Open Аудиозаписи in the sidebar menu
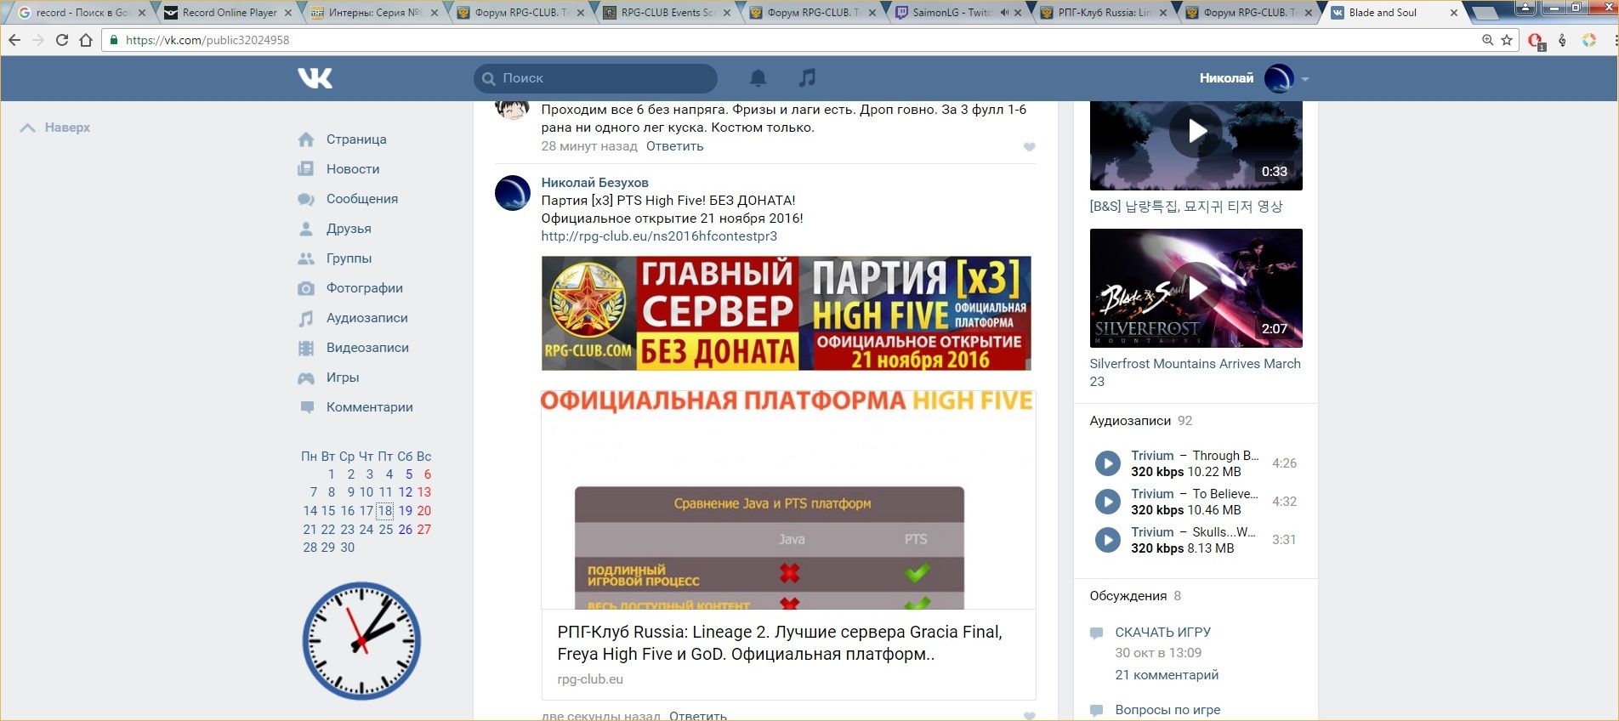1619x721 pixels. tap(367, 318)
